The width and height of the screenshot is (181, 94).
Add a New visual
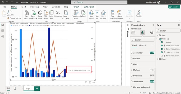[x=91, y=15]
